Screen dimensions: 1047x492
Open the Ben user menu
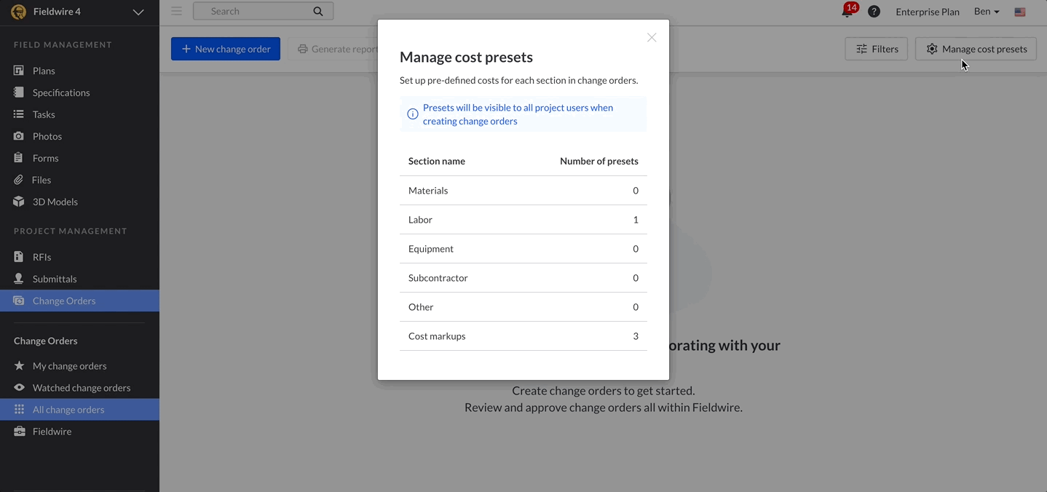point(987,12)
